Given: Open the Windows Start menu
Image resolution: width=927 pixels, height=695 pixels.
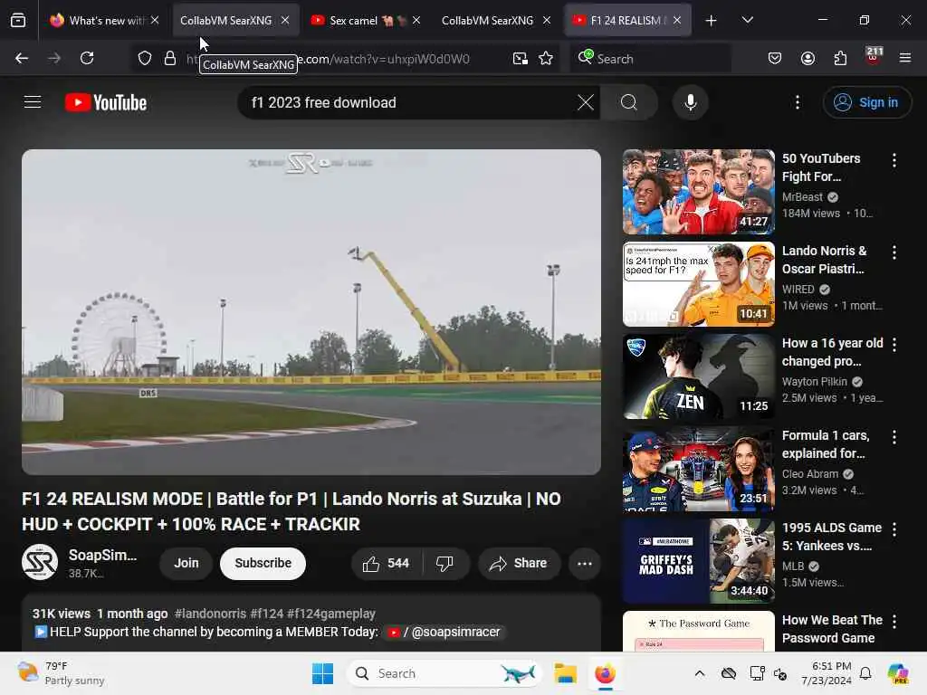Looking at the screenshot, I should tap(322, 673).
